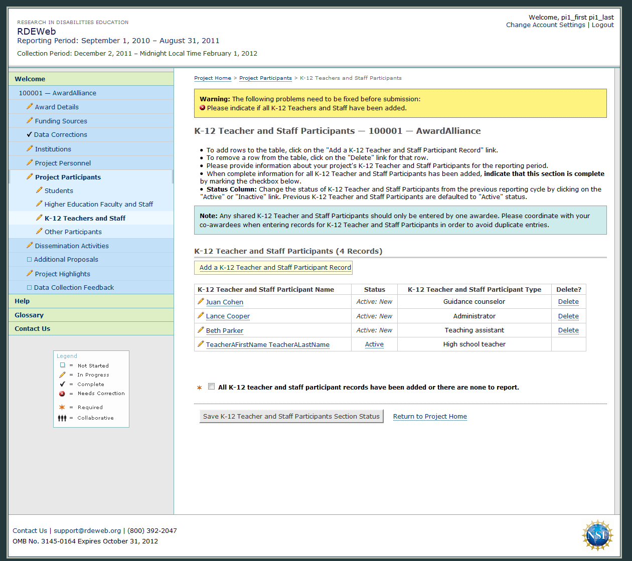Toggle the Active status for TeacherAFirstName
Screen dimensions: 632x561
(x=374, y=344)
